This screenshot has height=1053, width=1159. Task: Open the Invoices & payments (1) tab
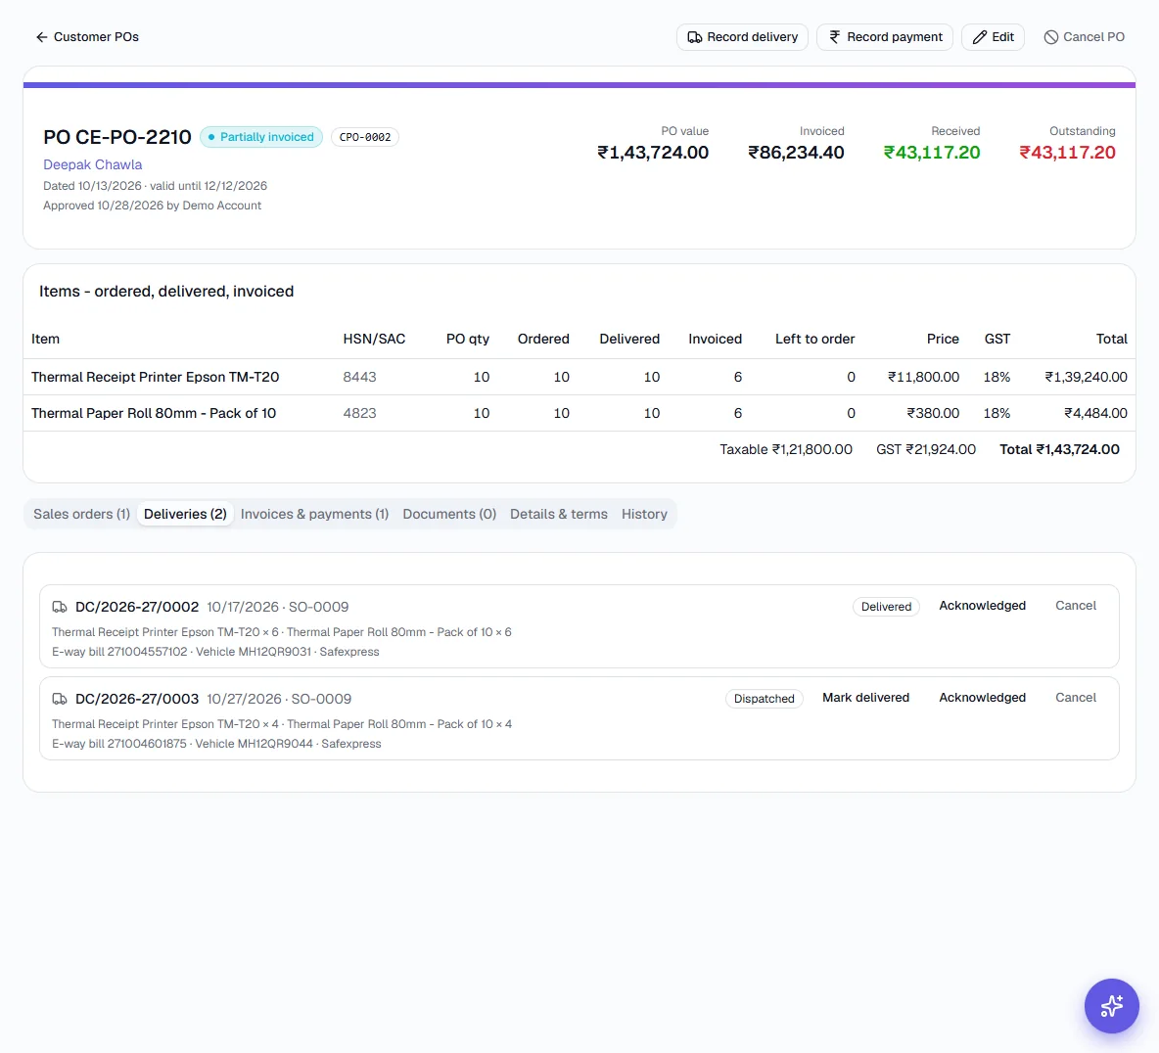tap(314, 515)
